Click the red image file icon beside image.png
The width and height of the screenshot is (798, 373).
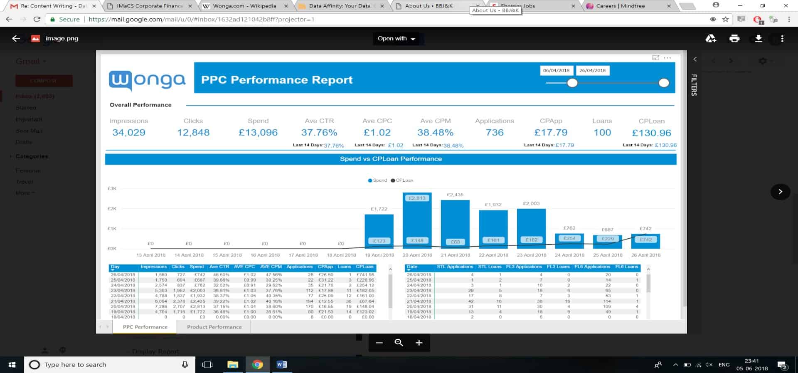[x=36, y=38]
